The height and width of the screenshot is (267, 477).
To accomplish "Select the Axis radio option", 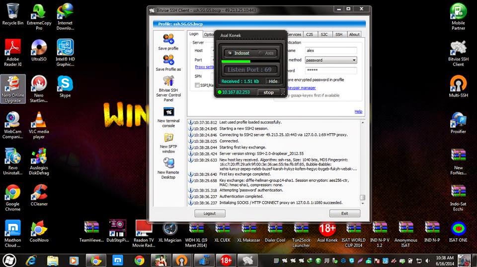I will [x=266, y=53].
